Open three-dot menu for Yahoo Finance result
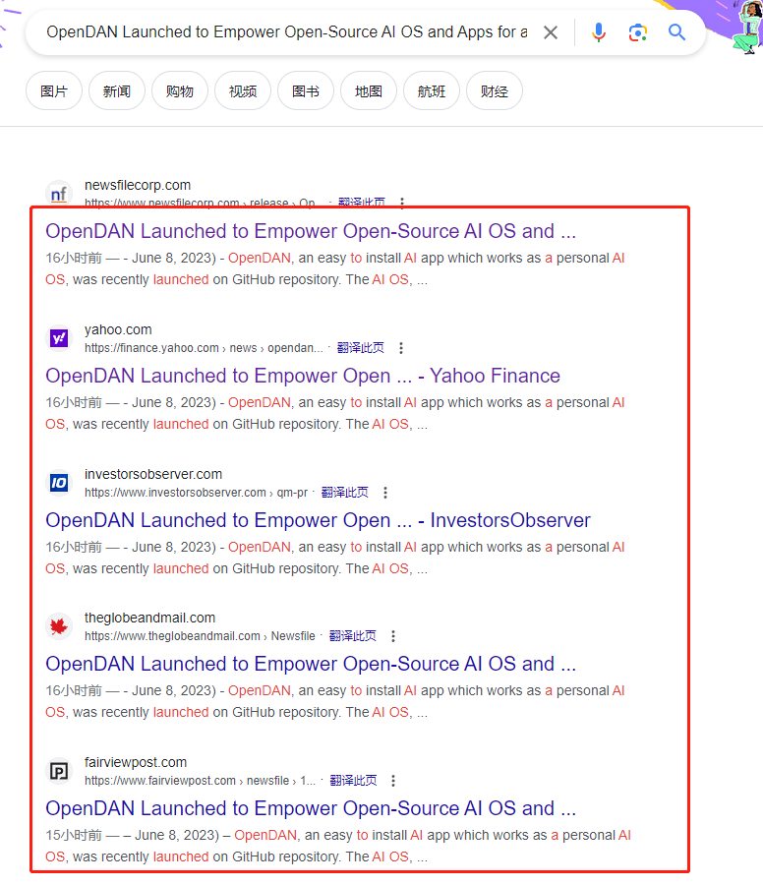This screenshot has width=763, height=885. 400,348
